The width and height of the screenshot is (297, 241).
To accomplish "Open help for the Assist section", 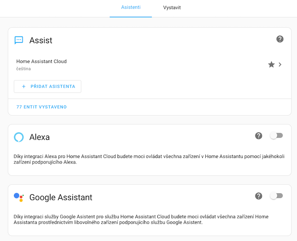I will (280, 39).
